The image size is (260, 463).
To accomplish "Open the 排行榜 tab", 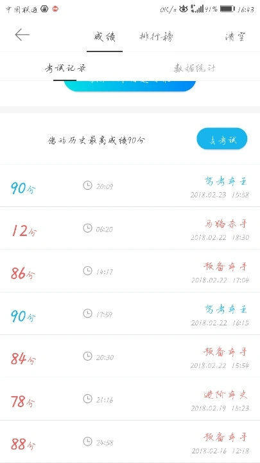I will [156, 37].
